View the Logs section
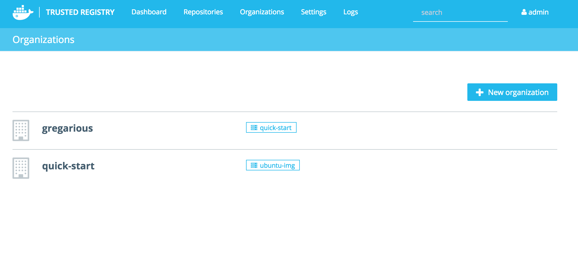The width and height of the screenshot is (578, 275). [x=351, y=12]
